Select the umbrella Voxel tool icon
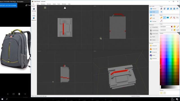Viewport: 180px width, 101px height. [x=177, y=9]
